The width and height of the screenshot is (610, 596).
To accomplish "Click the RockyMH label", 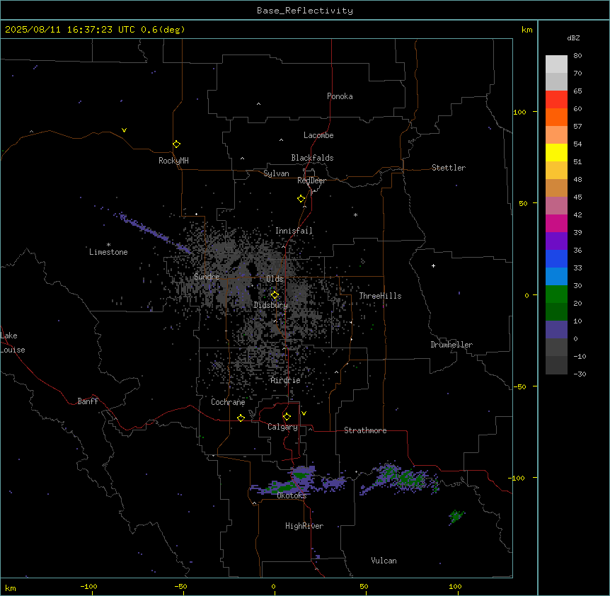I will tap(173, 161).
